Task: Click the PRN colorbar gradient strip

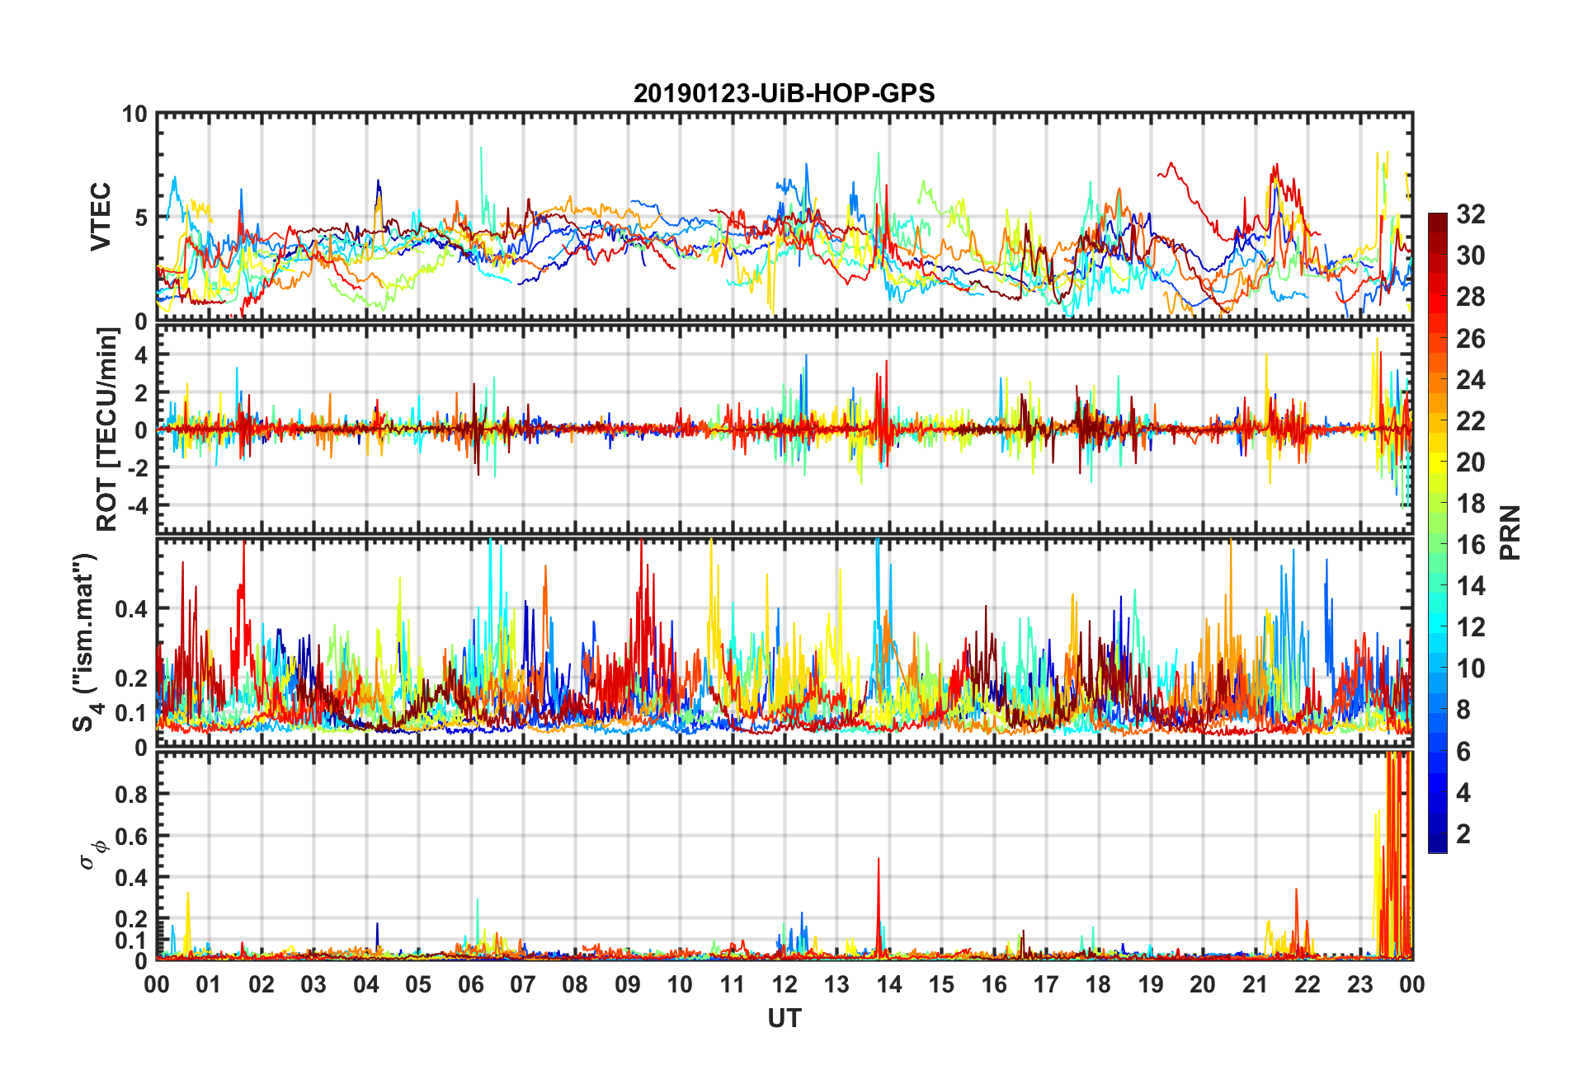Action: pyautogui.click(x=1437, y=532)
